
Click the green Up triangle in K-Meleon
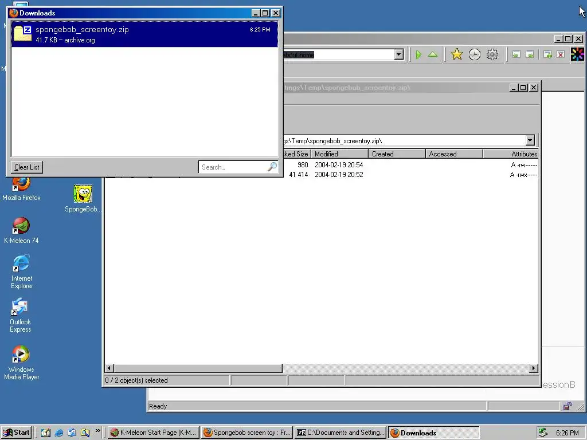coord(433,54)
